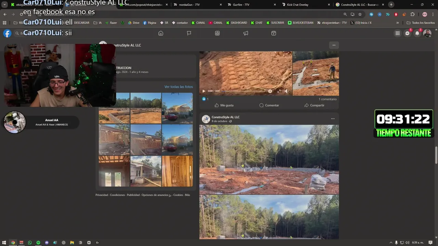Open Facebook notifications bell
This screenshot has height=246, width=438.
click(417, 33)
